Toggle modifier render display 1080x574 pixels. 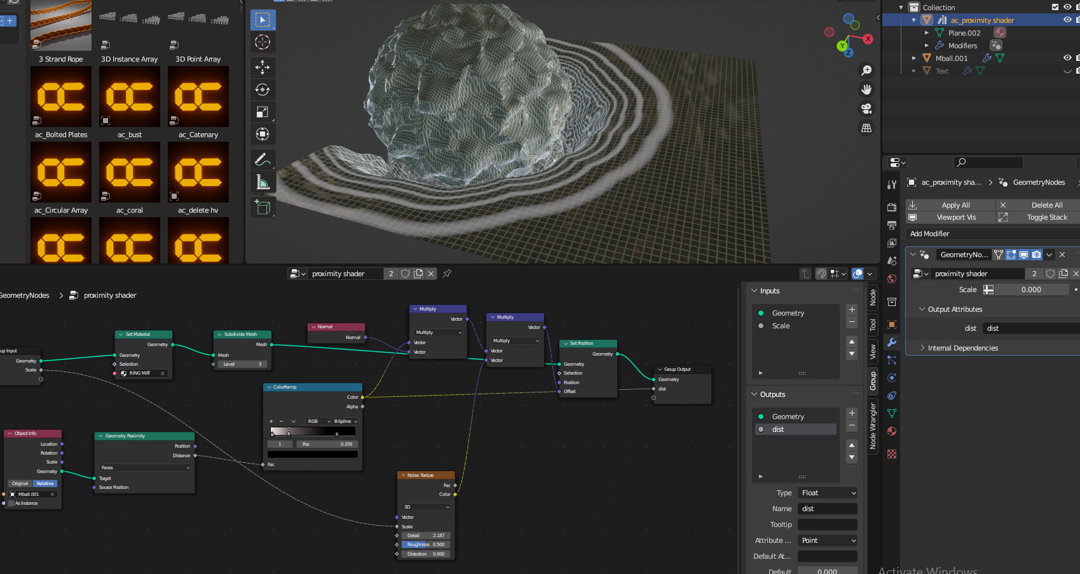click(x=1036, y=255)
